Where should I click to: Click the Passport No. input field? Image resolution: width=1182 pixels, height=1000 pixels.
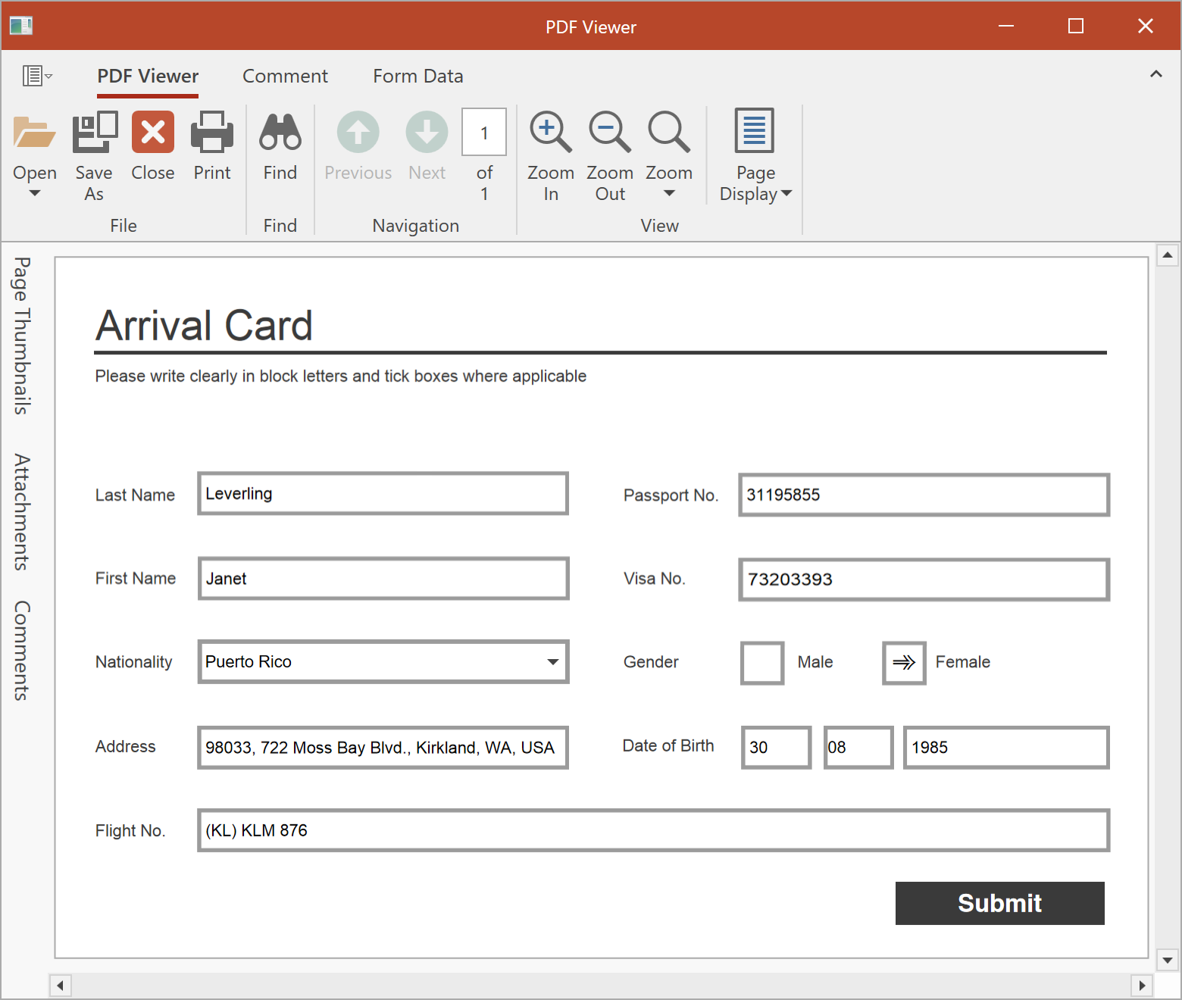pyautogui.click(x=923, y=495)
